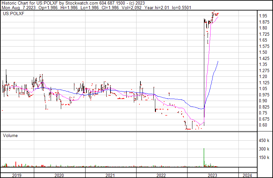The width and height of the screenshot is (273, 178).
Task: Click the 2021 year label
Action: click(x=110, y=175)
